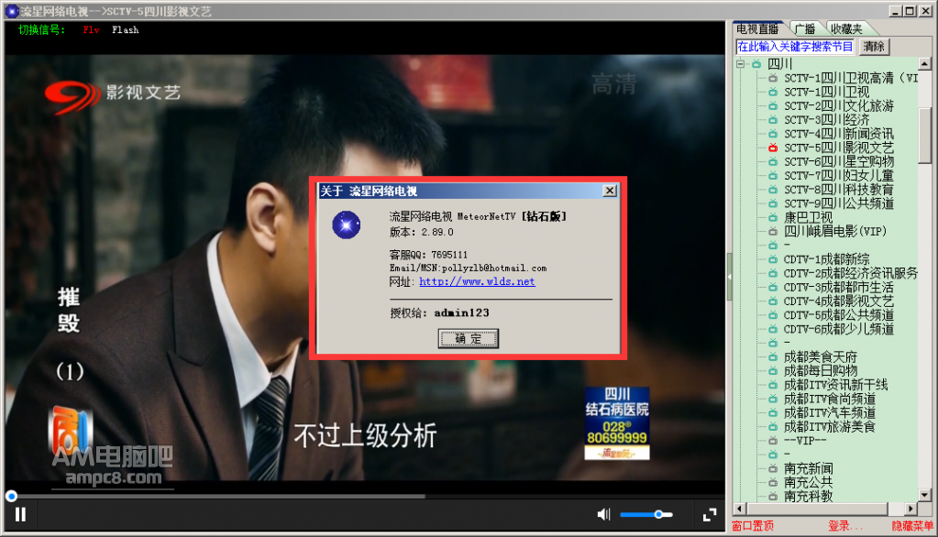The height and width of the screenshot is (537, 938).
Task: Click TV icon beside CDTV-3成都都市生活
Action: (773, 287)
